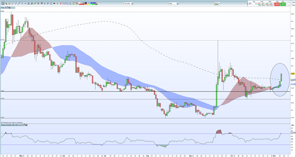
Task: Open RSI indicator wrench settings
Action: click(22, 125)
